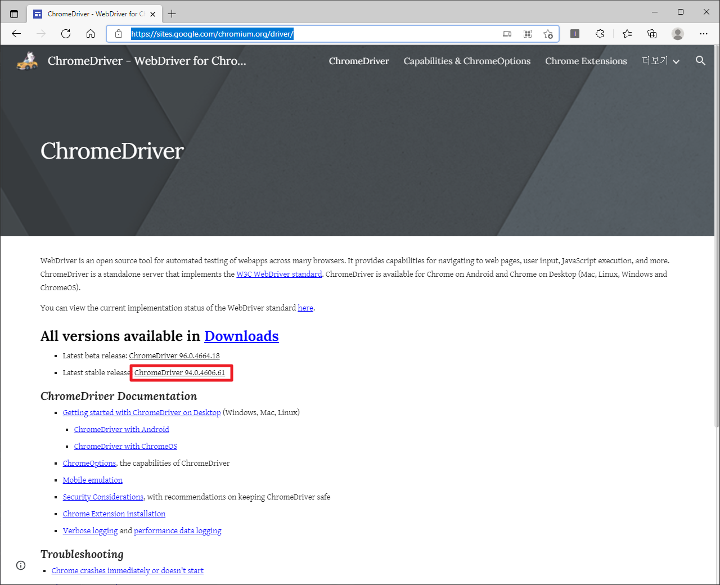The width and height of the screenshot is (720, 585).
Task: Open the ChromeDriver nav menu item
Action: click(x=359, y=61)
